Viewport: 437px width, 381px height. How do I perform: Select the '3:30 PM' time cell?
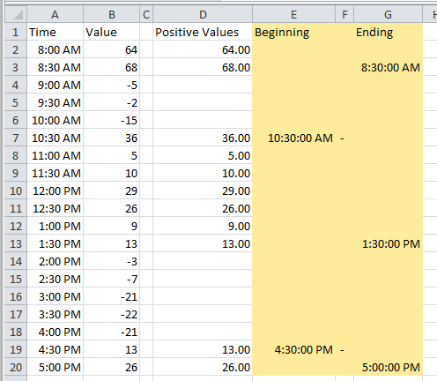pyautogui.click(x=55, y=314)
